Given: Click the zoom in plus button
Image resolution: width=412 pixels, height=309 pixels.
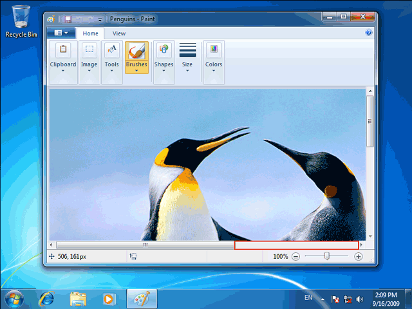Looking at the screenshot, I should click(358, 256).
